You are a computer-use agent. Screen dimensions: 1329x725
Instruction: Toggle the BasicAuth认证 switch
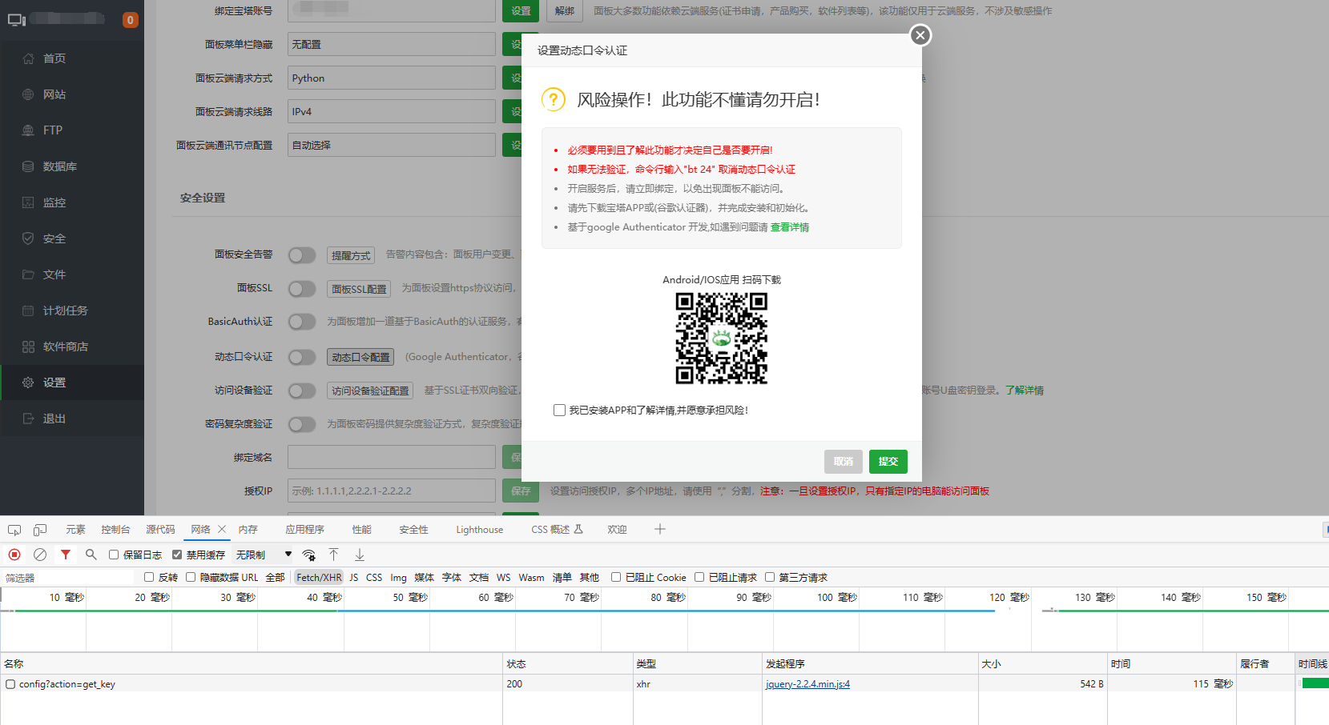tap(302, 322)
